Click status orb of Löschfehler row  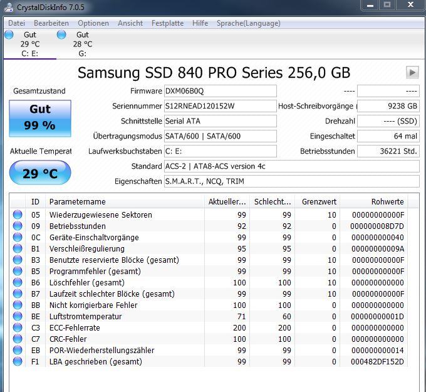pyautogui.click(x=18, y=282)
